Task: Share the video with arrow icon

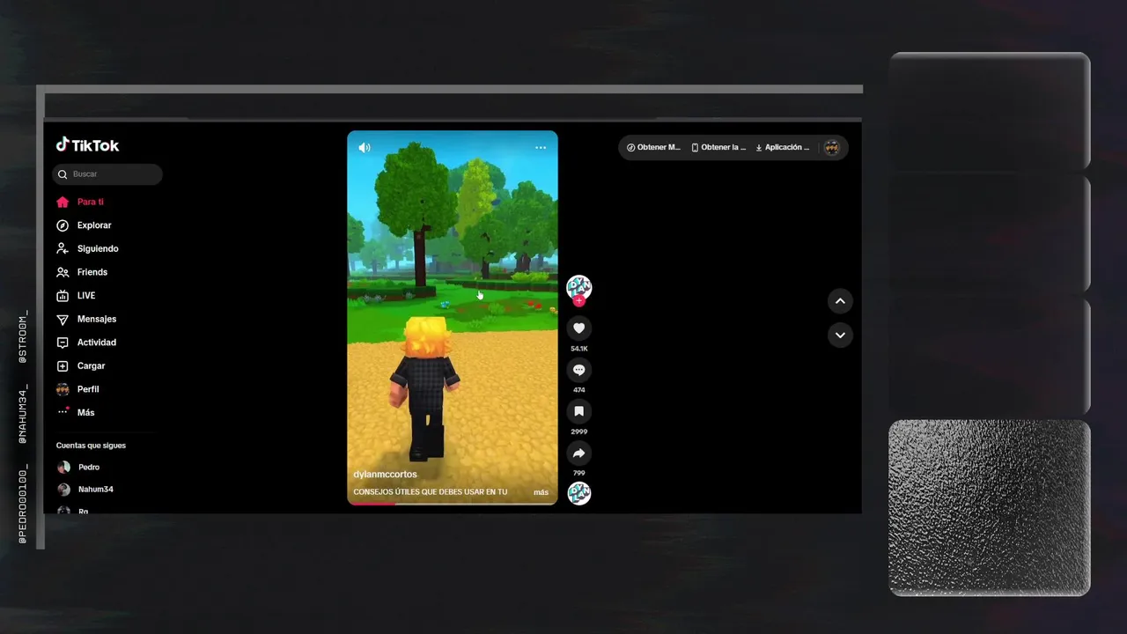Action: [578, 453]
